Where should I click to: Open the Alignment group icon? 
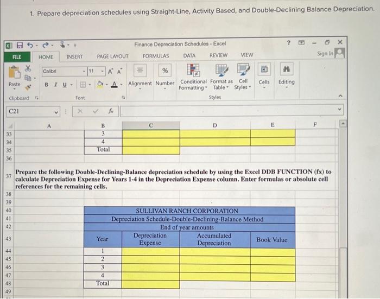(x=140, y=70)
